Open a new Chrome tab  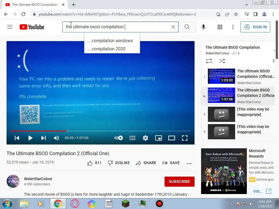[74, 5]
